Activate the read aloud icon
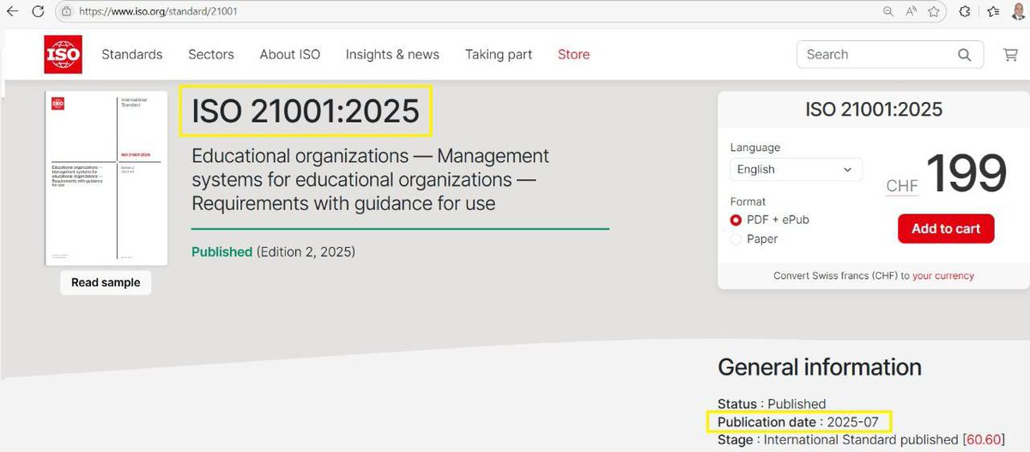This screenshot has height=452, width=1030. click(912, 12)
